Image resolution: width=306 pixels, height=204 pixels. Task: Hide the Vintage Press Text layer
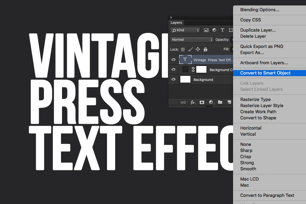pyautogui.click(x=173, y=60)
